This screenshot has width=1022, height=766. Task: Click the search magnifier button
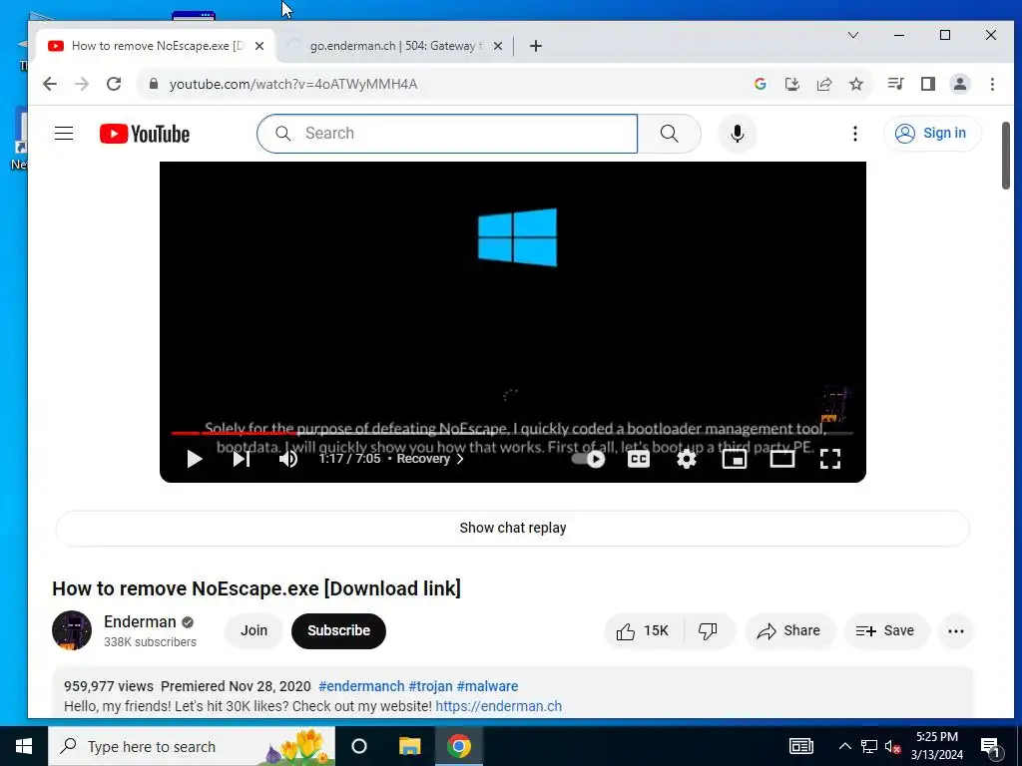(670, 134)
